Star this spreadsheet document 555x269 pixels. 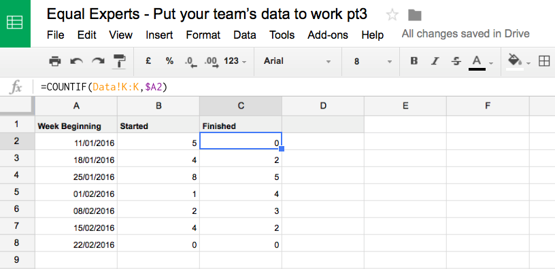click(x=392, y=15)
